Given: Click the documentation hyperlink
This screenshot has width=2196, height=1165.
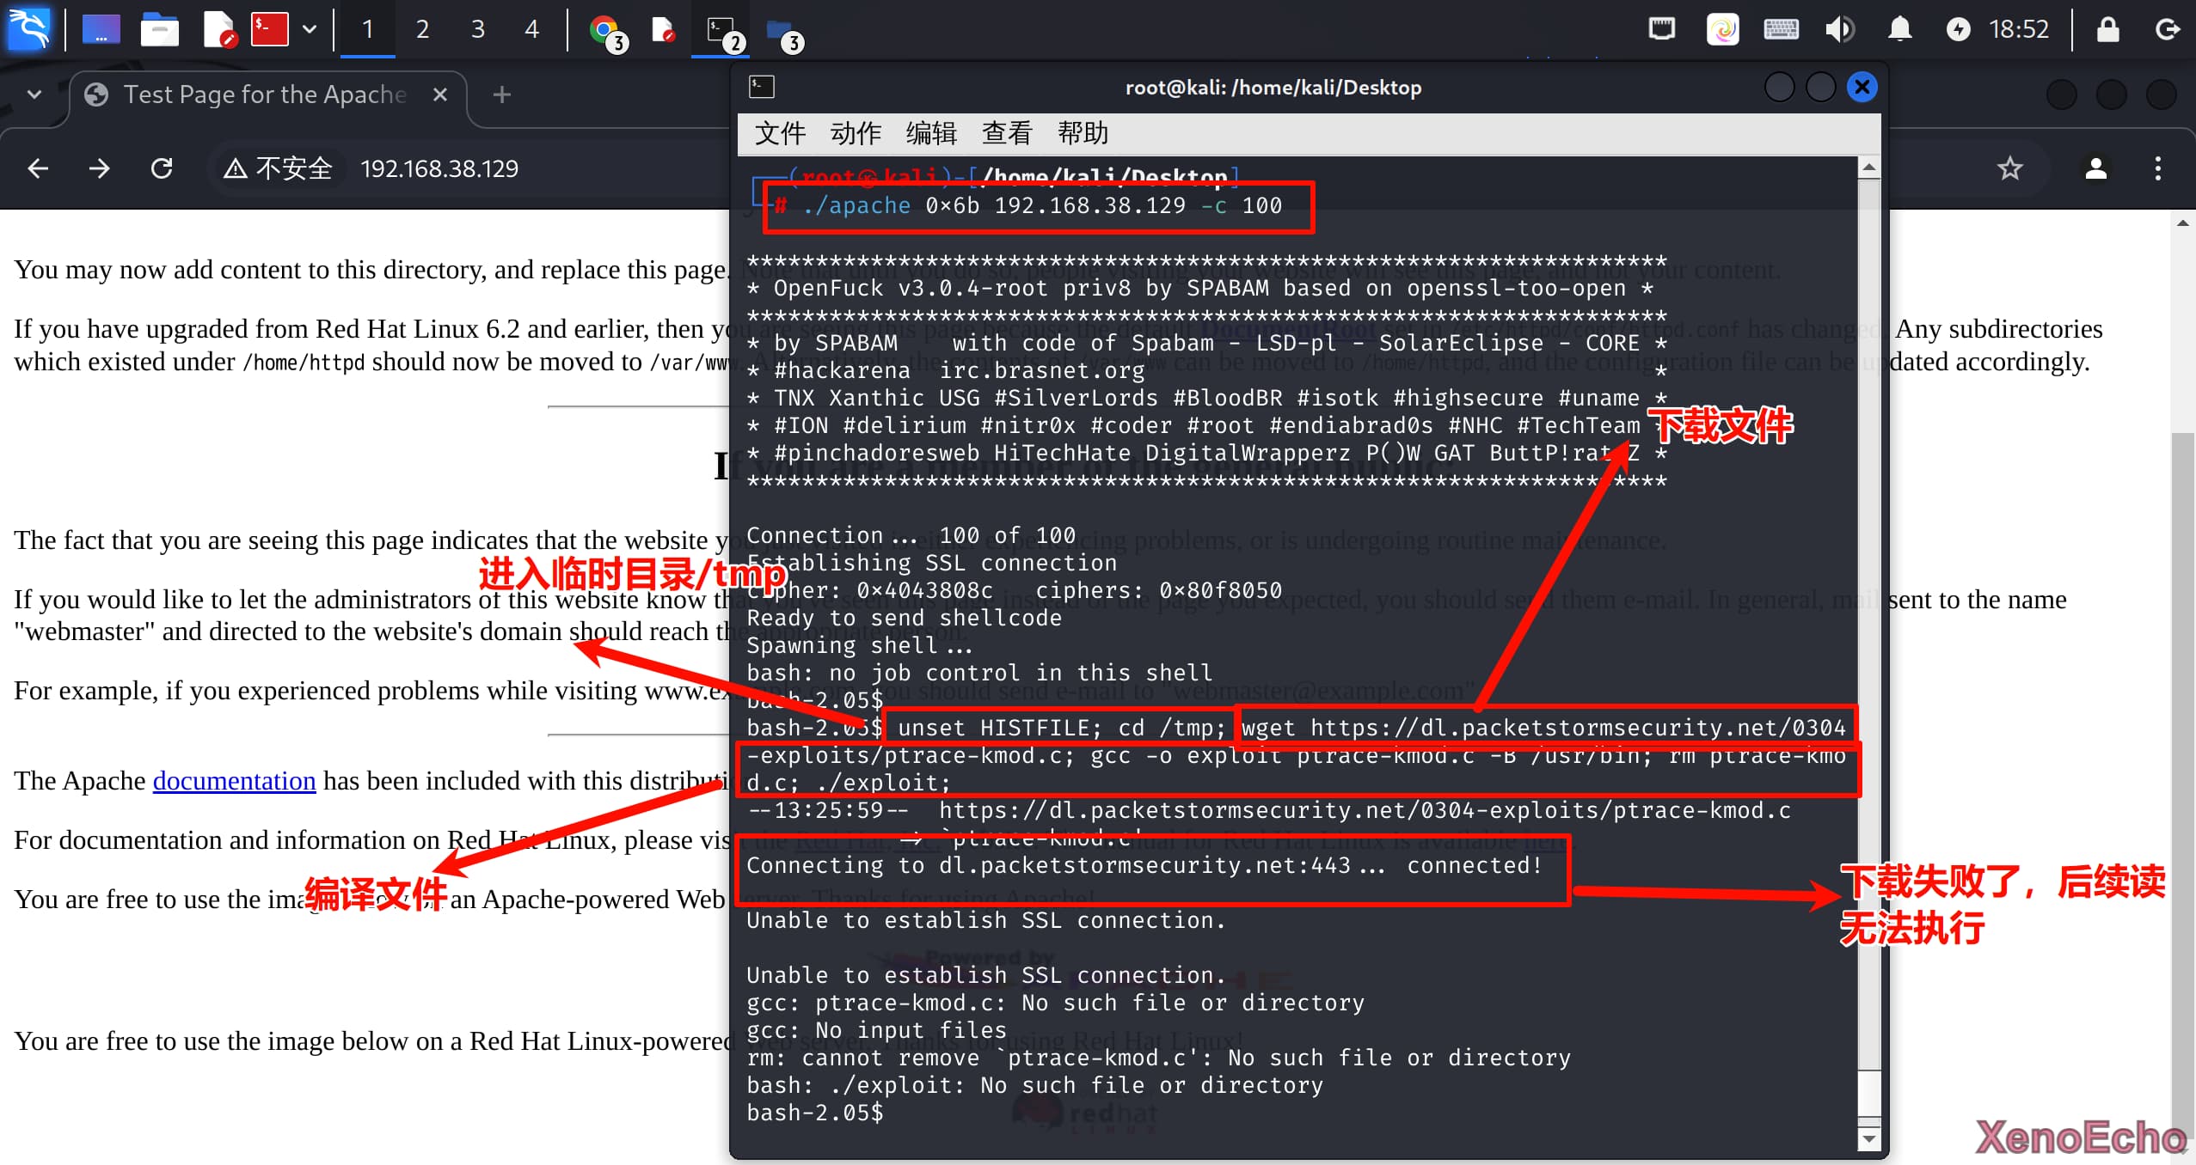Looking at the screenshot, I should pos(234,780).
